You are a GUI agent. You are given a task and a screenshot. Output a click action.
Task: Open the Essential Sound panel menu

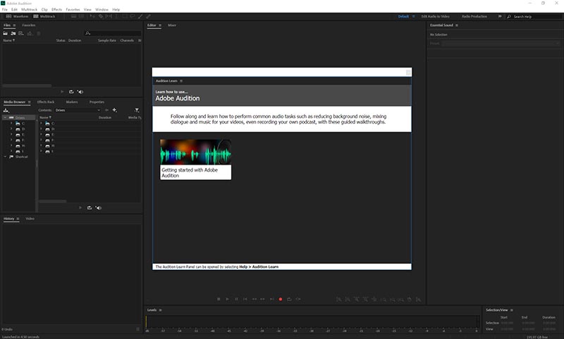point(457,25)
